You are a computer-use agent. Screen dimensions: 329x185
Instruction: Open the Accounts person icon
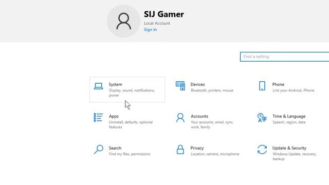coord(180,118)
